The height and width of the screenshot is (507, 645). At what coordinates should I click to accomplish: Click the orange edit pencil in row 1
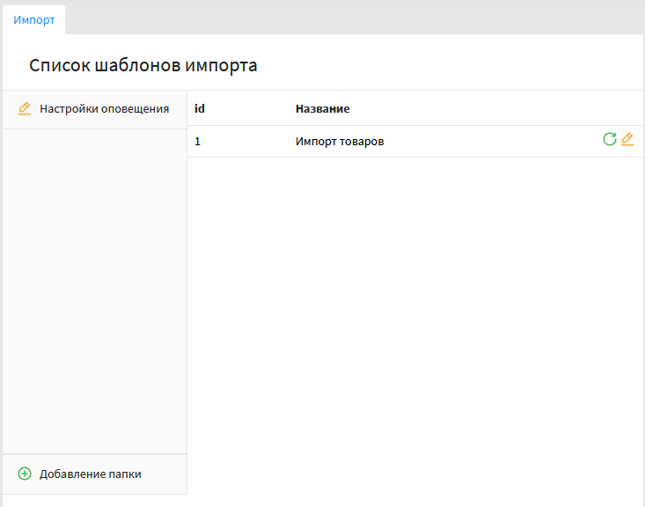[x=627, y=139]
